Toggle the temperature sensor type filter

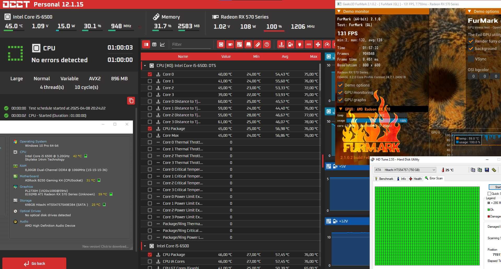[x=281, y=44]
